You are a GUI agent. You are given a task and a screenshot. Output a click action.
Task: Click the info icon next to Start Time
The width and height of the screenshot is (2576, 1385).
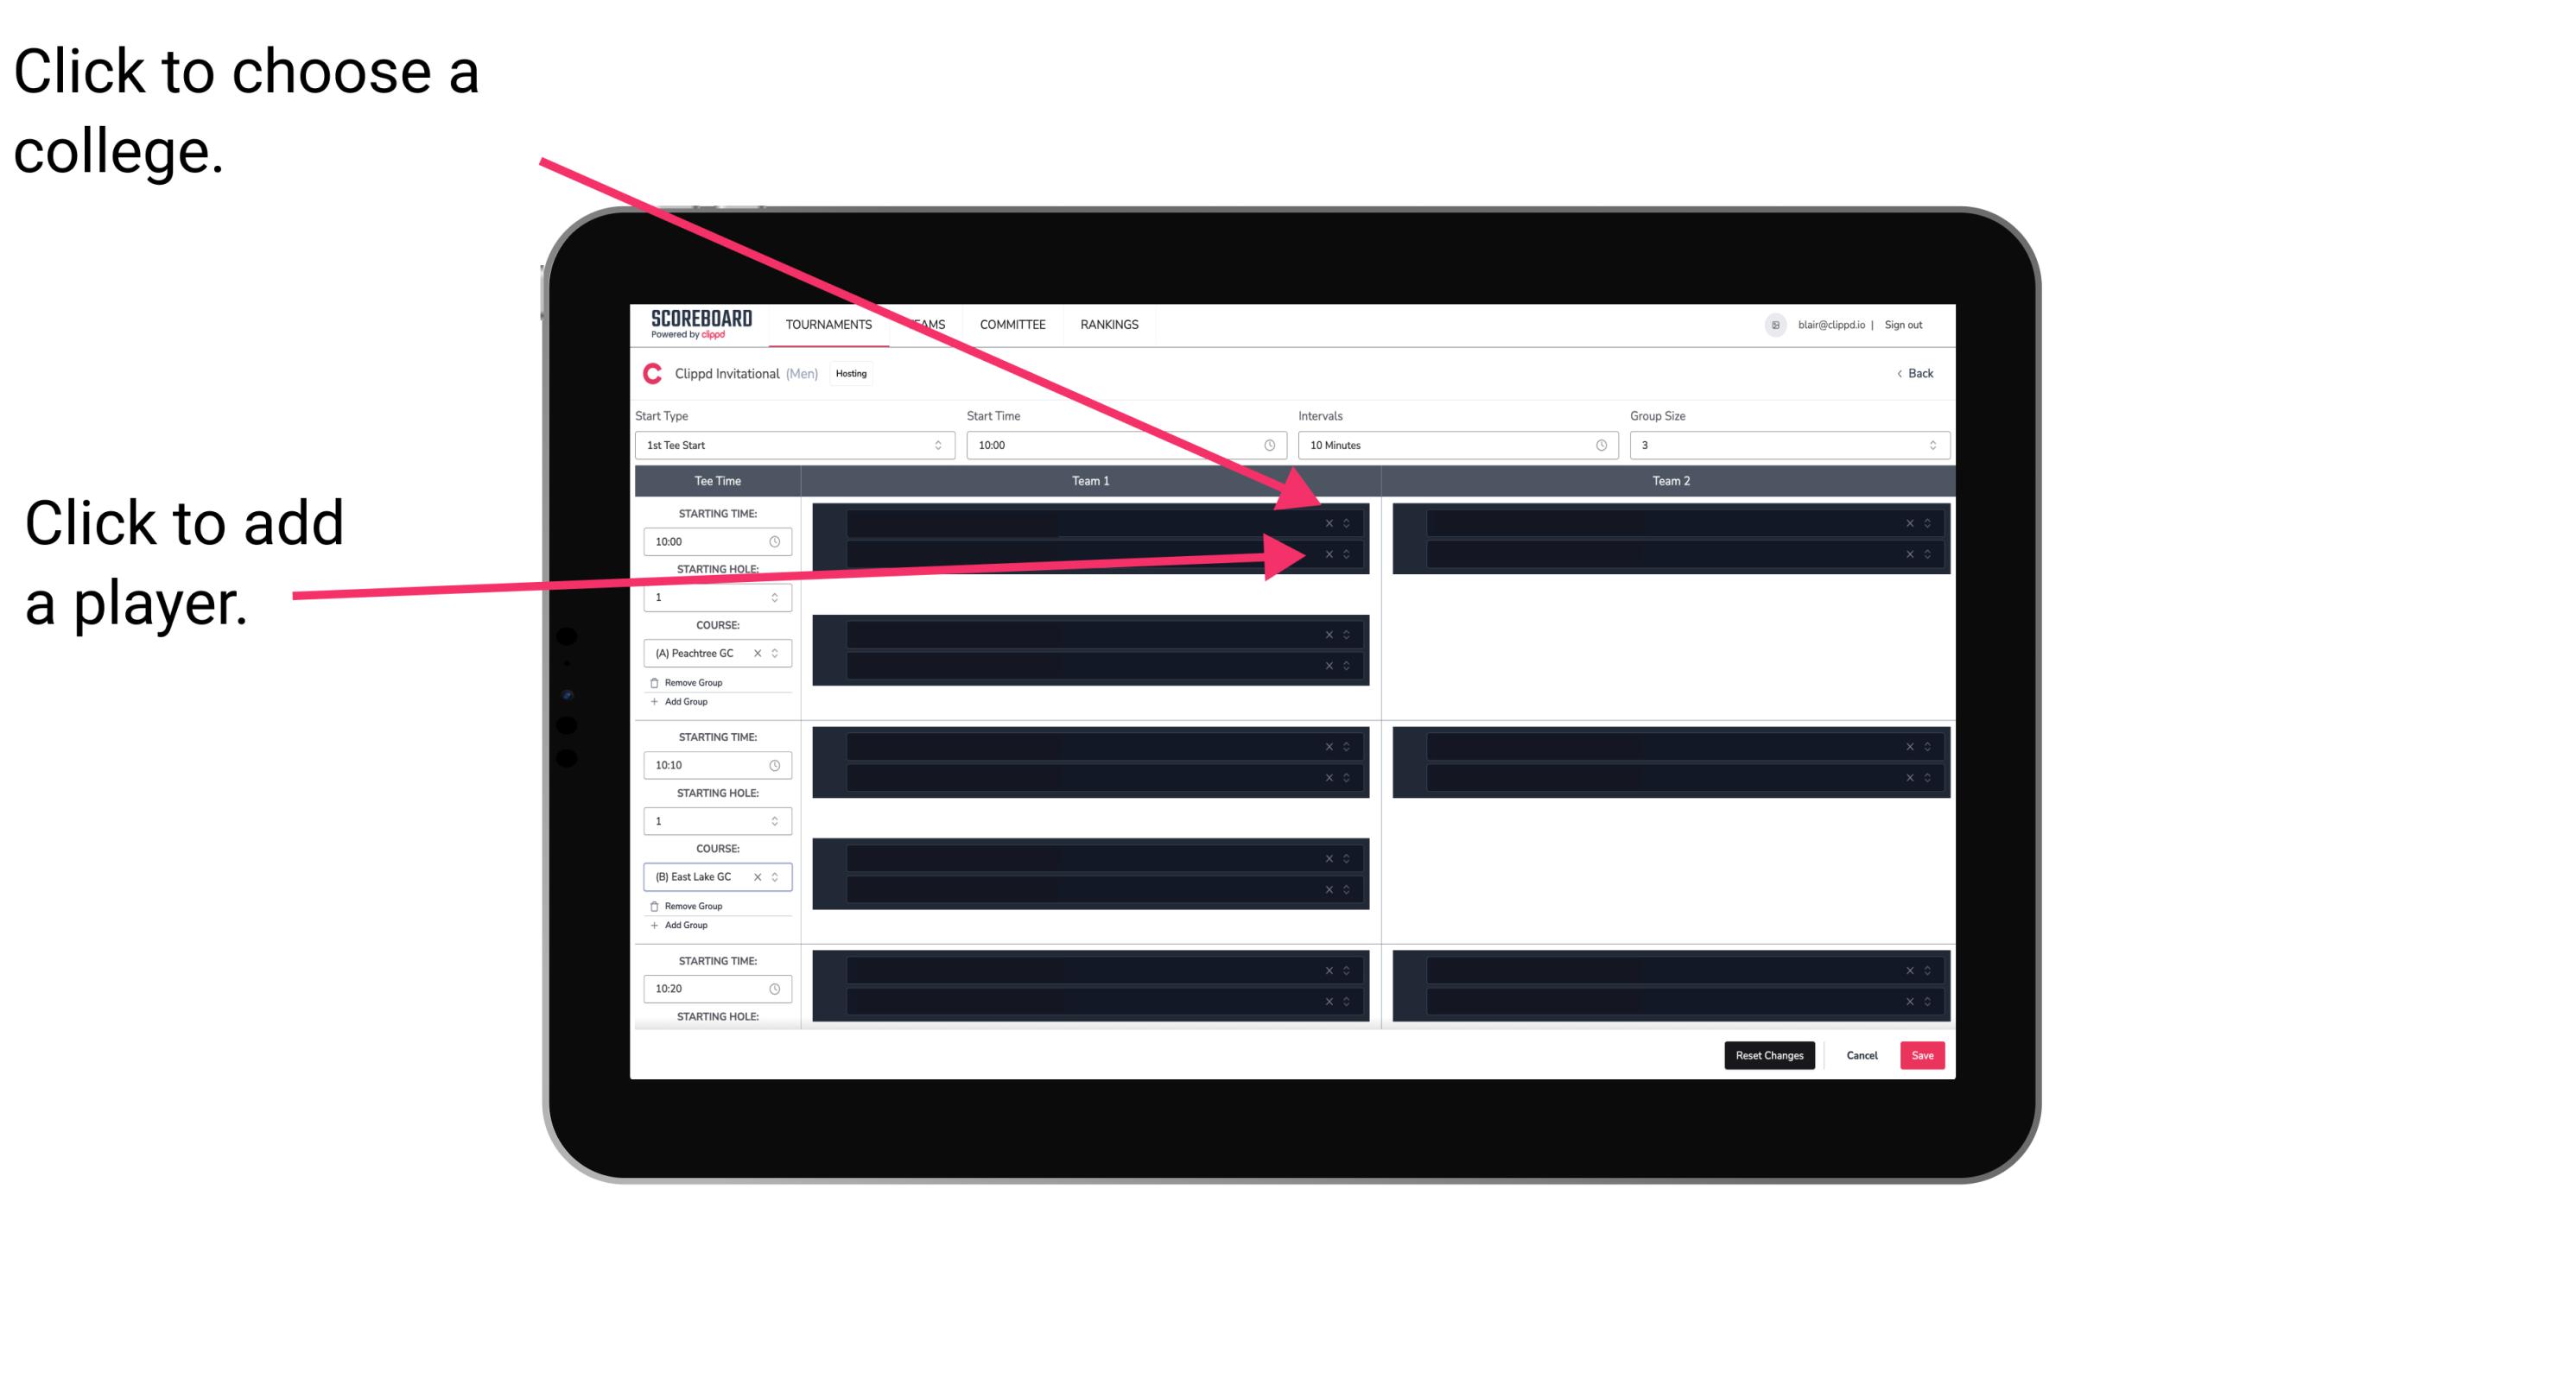coord(1267,446)
